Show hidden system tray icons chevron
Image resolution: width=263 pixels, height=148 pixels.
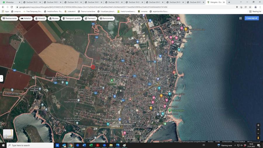(235, 145)
